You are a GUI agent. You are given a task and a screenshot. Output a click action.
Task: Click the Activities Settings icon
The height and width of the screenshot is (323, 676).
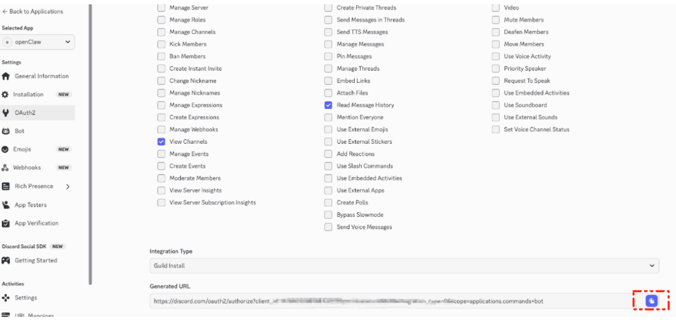[6, 297]
